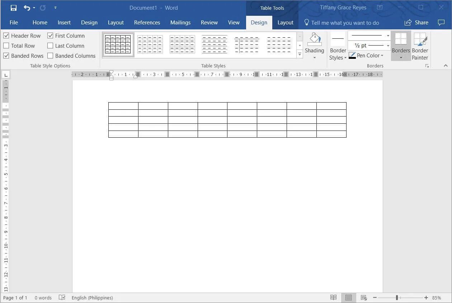
Task: Switch to Read Mode view icon
Action: 333,298
